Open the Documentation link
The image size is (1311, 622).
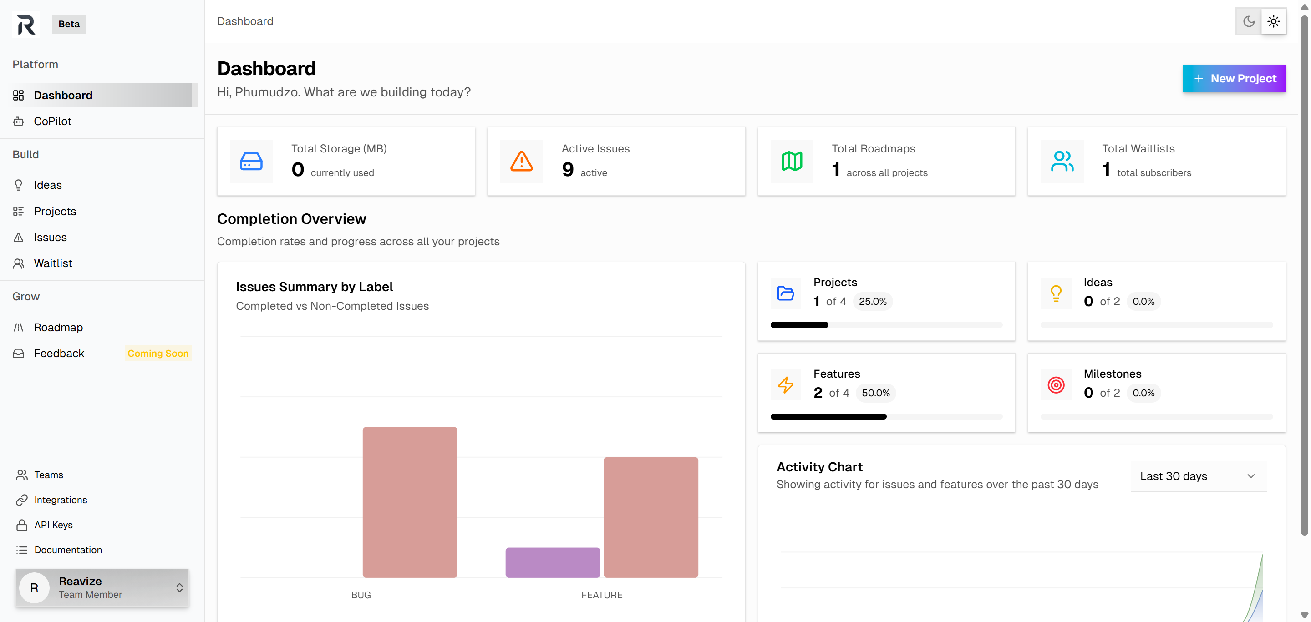coord(68,550)
